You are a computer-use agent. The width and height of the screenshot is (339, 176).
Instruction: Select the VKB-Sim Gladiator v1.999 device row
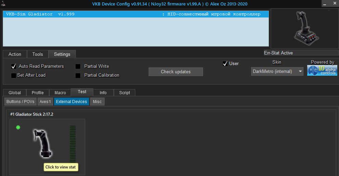pyautogui.click(x=136, y=14)
